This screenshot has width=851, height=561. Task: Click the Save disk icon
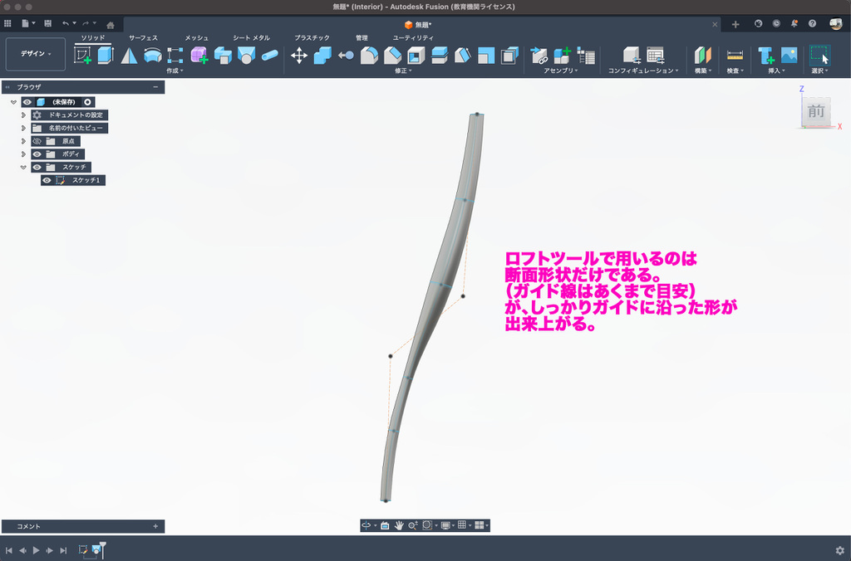[x=47, y=24]
